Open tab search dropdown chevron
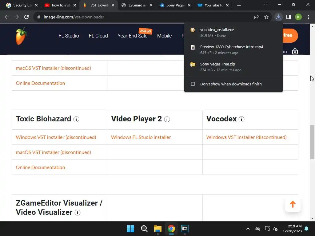The width and height of the screenshot is (315, 236). 265,4
